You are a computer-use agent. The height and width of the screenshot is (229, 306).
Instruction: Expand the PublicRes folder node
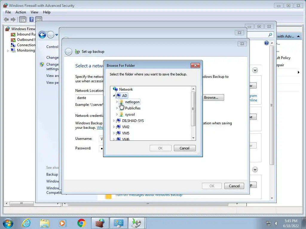[117, 108]
